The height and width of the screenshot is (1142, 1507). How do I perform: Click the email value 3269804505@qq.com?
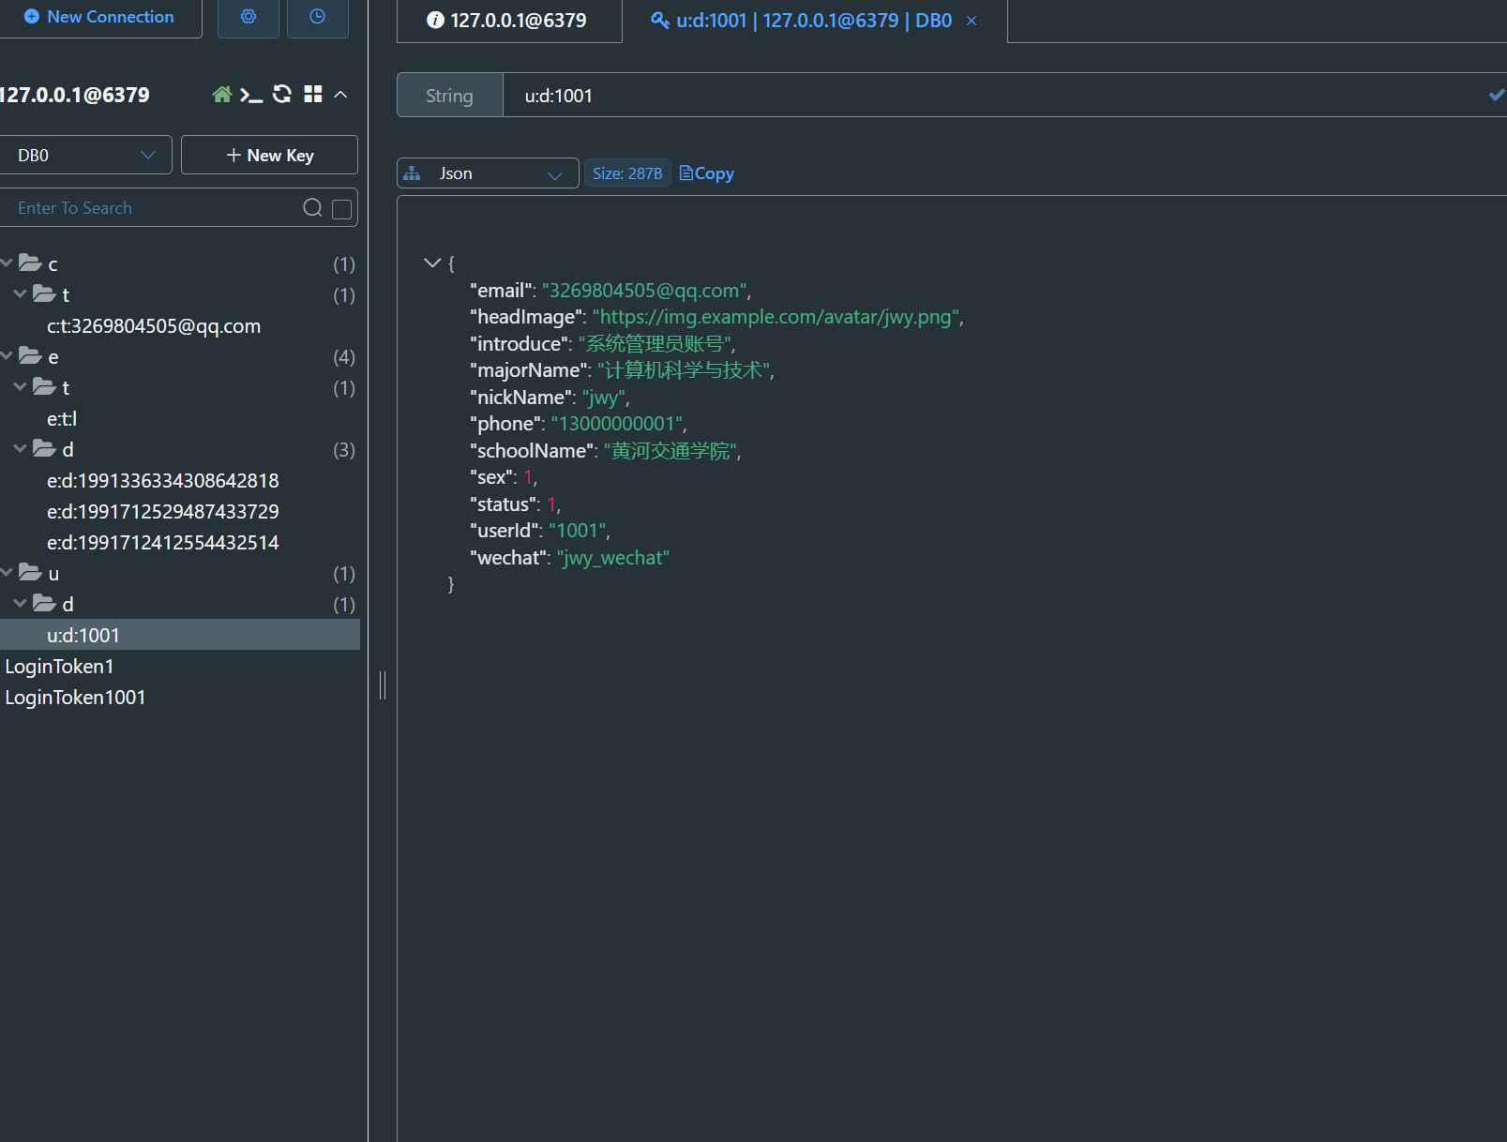645,291
